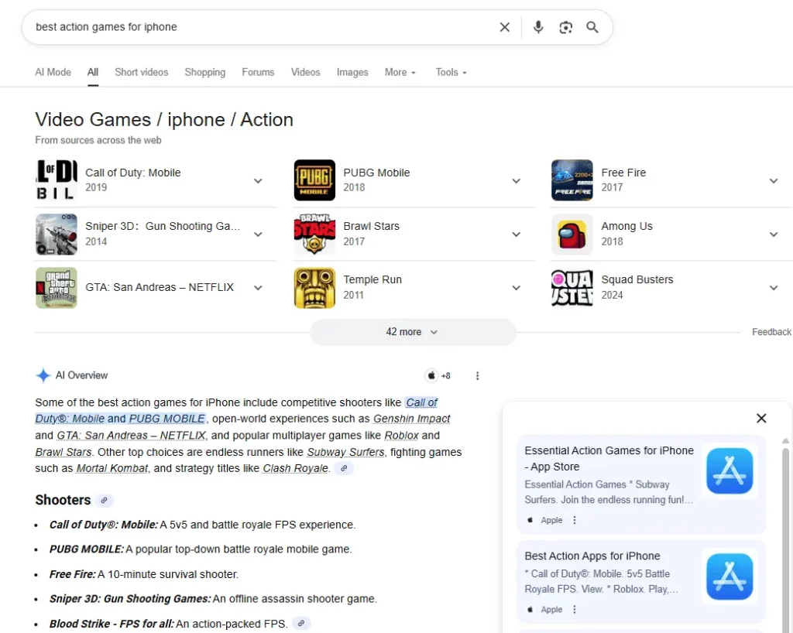This screenshot has width=793, height=633.
Task: Open source link icon beside Shooters heading
Action: pos(104,500)
